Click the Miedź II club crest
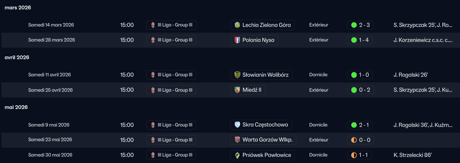460x163 pixels. 237,90
